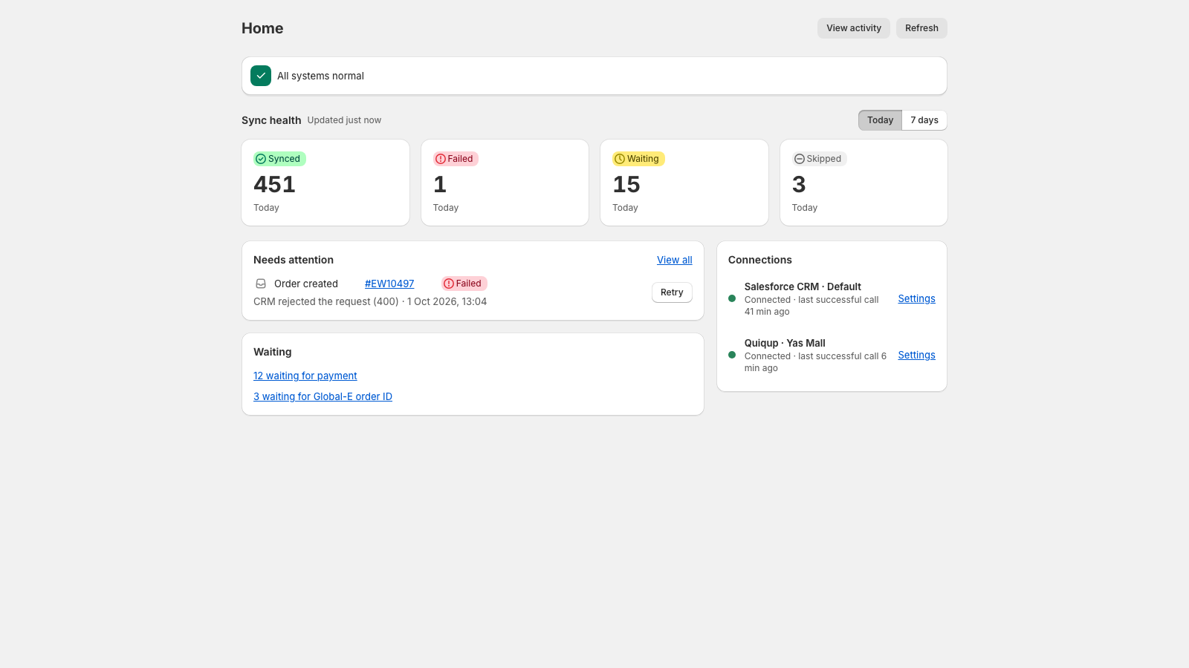The height and width of the screenshot is (668, 1189).
Task: Switch sync health range to Today
Action: pos(880,120)
